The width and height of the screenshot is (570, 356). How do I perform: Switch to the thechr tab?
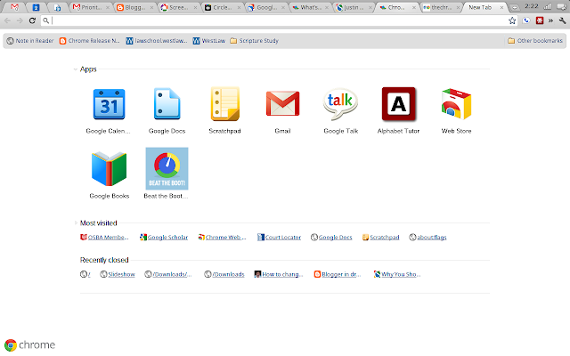click(441, 7)
